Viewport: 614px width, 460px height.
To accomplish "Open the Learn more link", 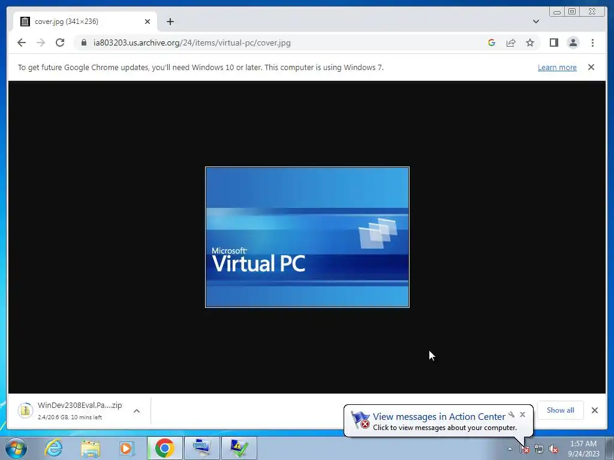I will (557, 67).
